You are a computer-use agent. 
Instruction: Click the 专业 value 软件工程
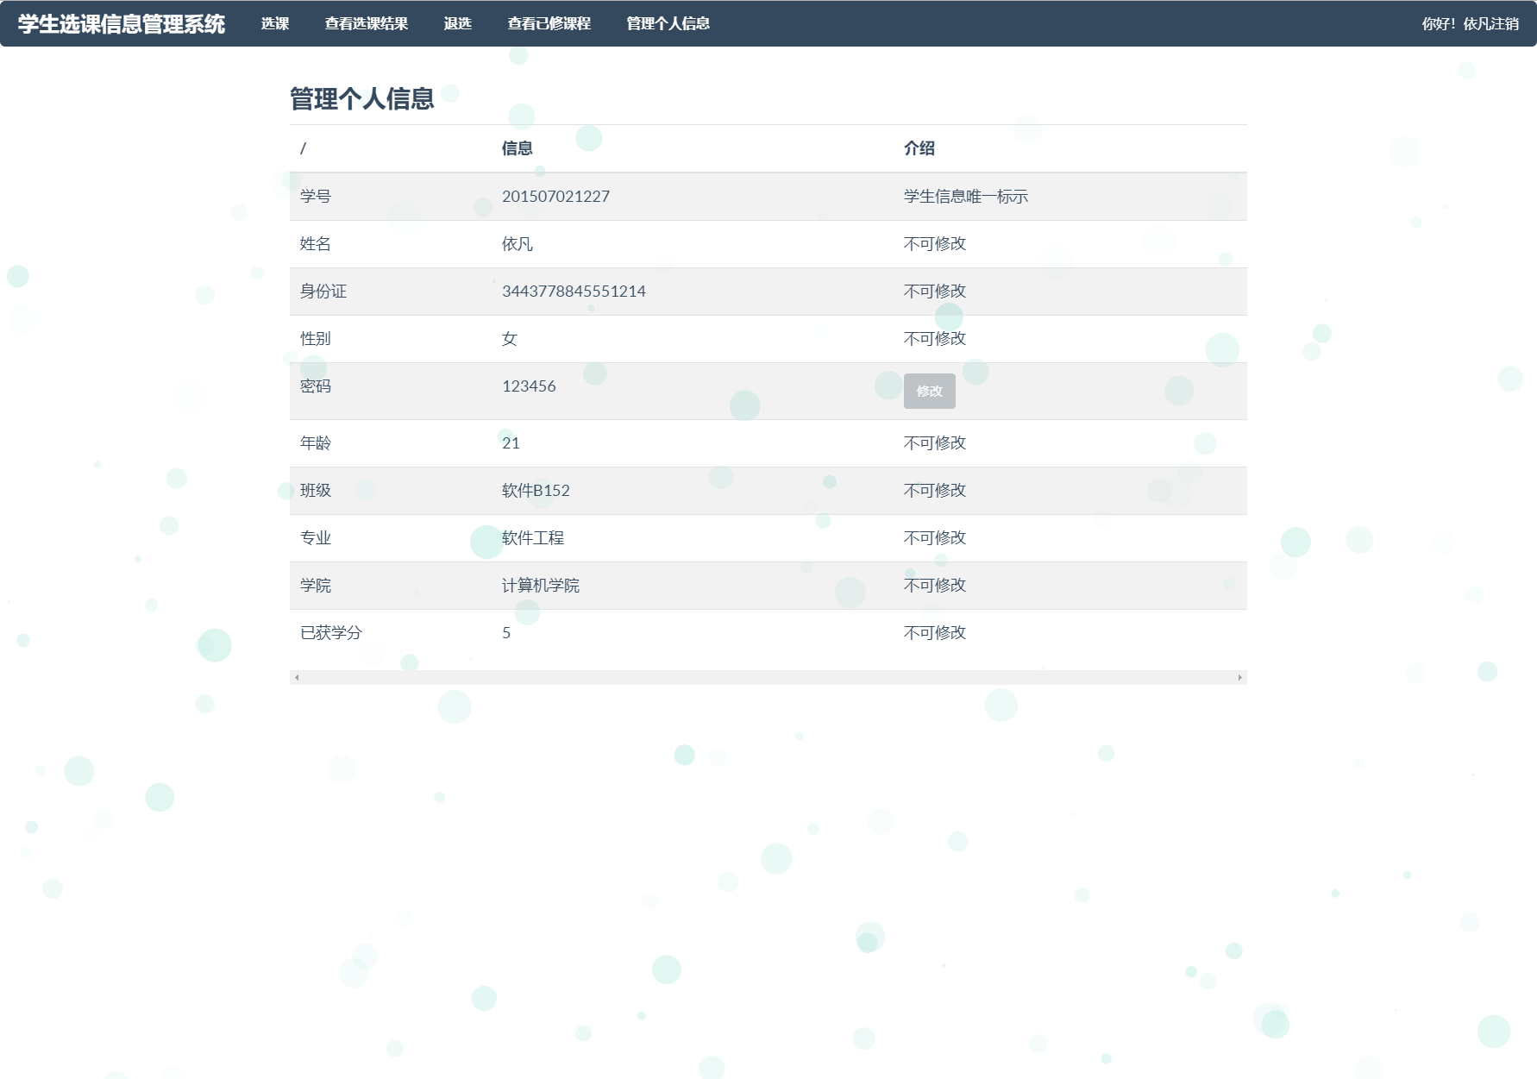pos(533,537)
